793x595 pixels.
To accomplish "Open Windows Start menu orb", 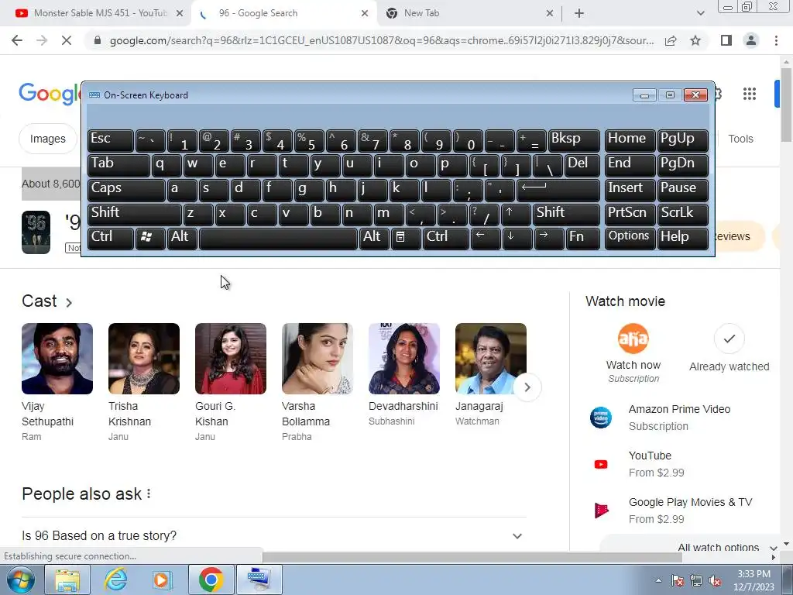I will 21,580.
